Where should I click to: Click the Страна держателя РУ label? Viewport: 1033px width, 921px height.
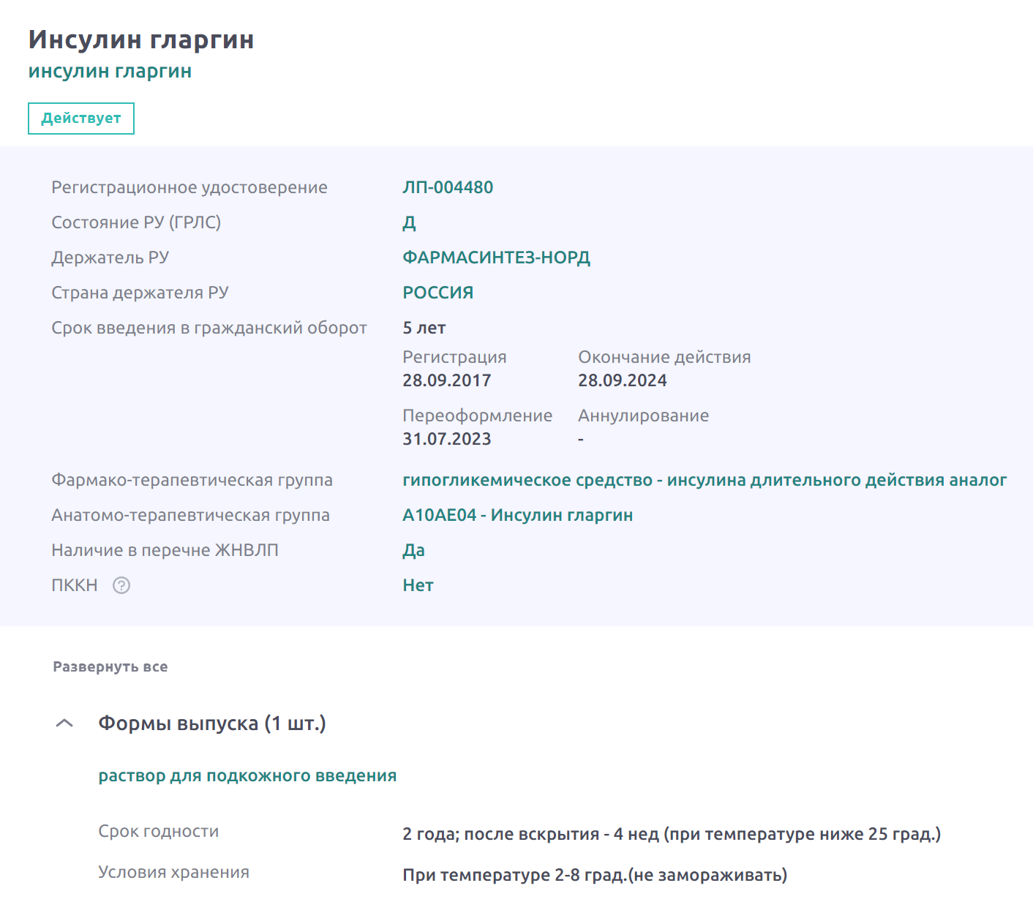coord(140,293)
